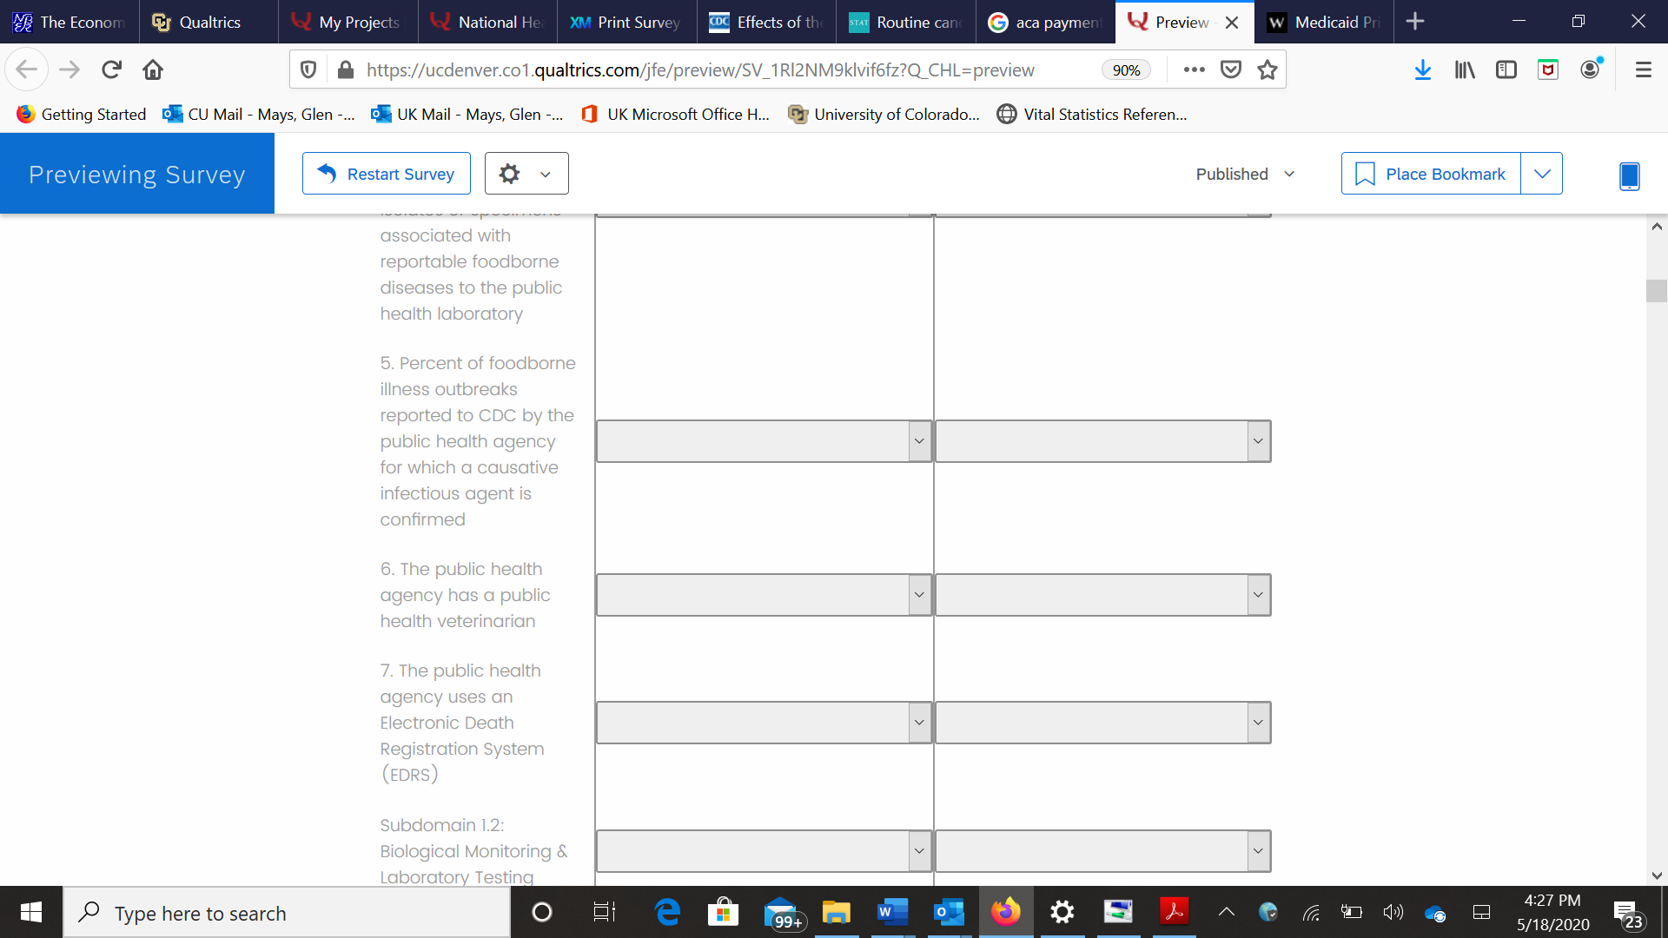
Task: Open Place Bookmark arrow dropdown
Action: [x=1541, y=174]
